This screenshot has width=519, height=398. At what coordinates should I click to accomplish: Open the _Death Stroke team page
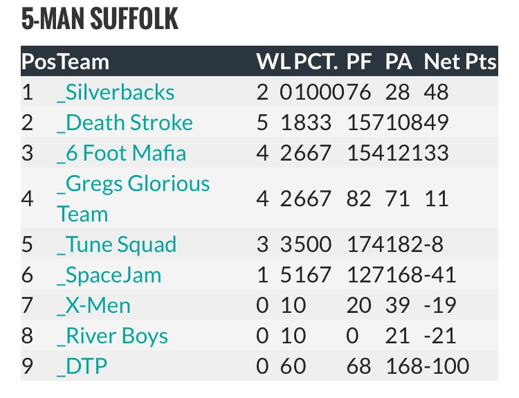coord(125,123)
